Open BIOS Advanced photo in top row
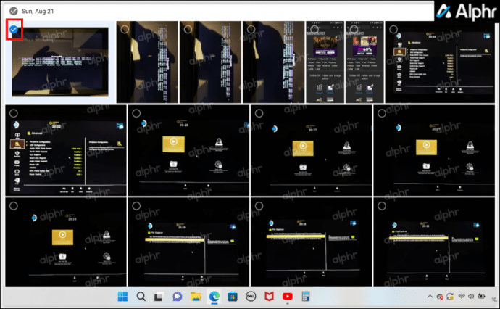500x309 pixels. click(x=440, y=62)
